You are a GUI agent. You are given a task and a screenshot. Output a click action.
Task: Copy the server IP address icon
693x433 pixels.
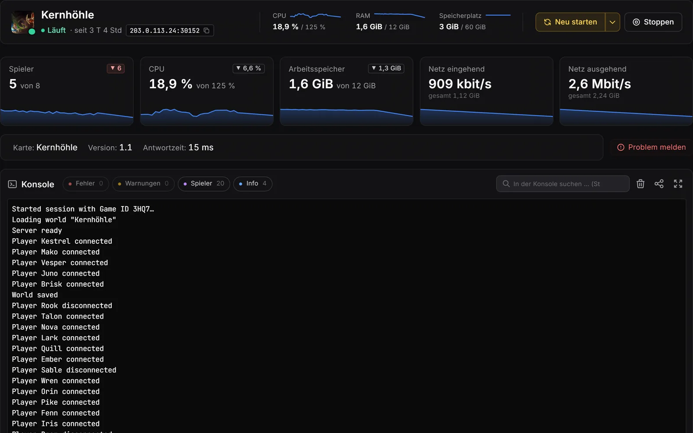pos(207,31)
